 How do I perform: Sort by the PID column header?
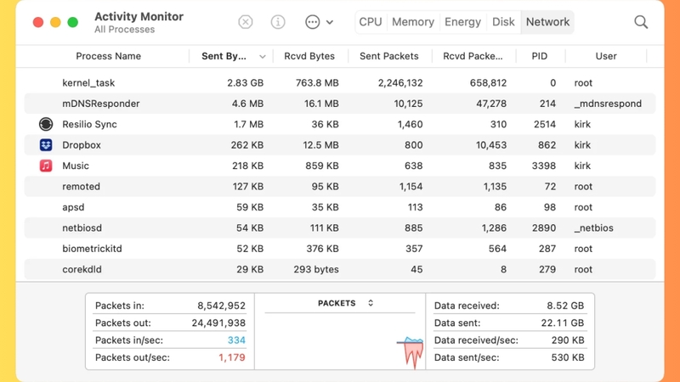coord(540,56)
